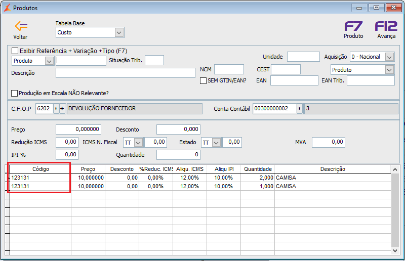
Task: Click the Aliqu IPI column header
Action: point(224,169)
